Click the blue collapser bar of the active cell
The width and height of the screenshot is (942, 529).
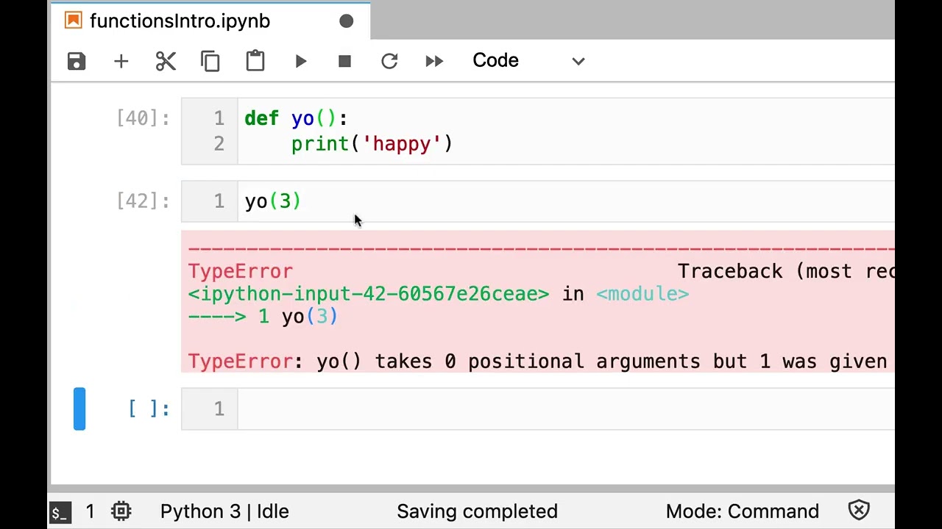pyautogui.click(x=79, y=409)
